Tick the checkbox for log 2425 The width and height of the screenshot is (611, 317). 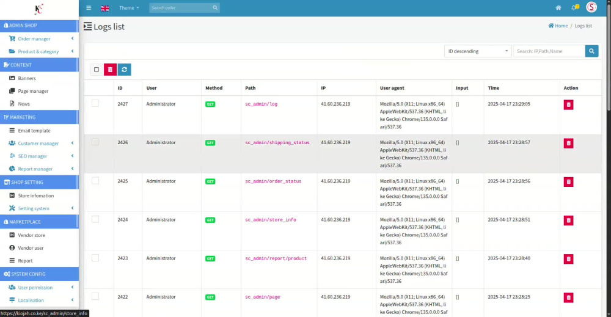(95, 180)
